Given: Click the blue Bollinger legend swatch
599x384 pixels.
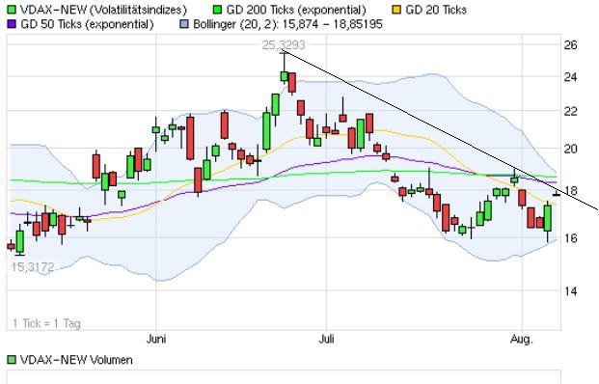Looking at the screenshot, I should pyautogui.click(x=184, y=24).
